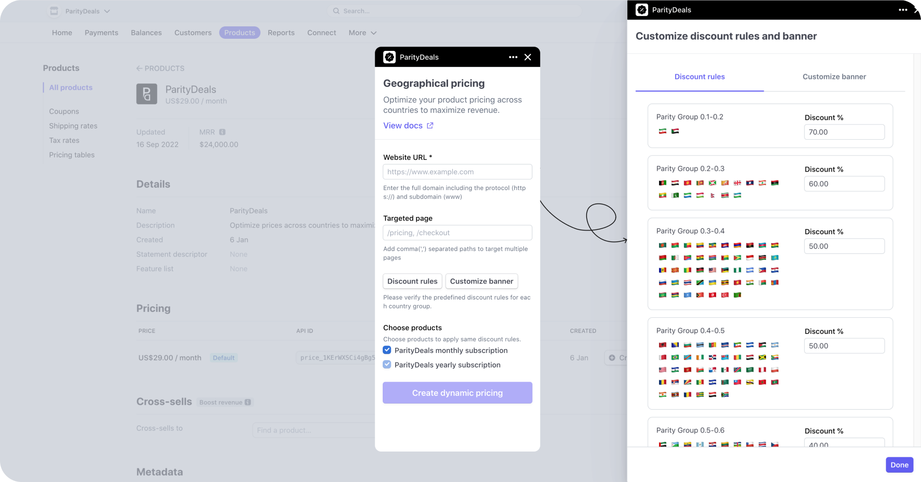Image resolution: width=921 pixels, height=482 pixels.
Task: Click the ParityDeals logo in the modal header
Action: point(389,57)
